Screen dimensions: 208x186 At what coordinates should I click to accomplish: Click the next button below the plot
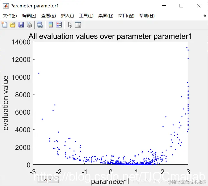pos(48,180)
